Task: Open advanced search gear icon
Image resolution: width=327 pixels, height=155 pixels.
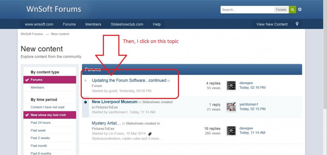Action: (x=300, y=10)
